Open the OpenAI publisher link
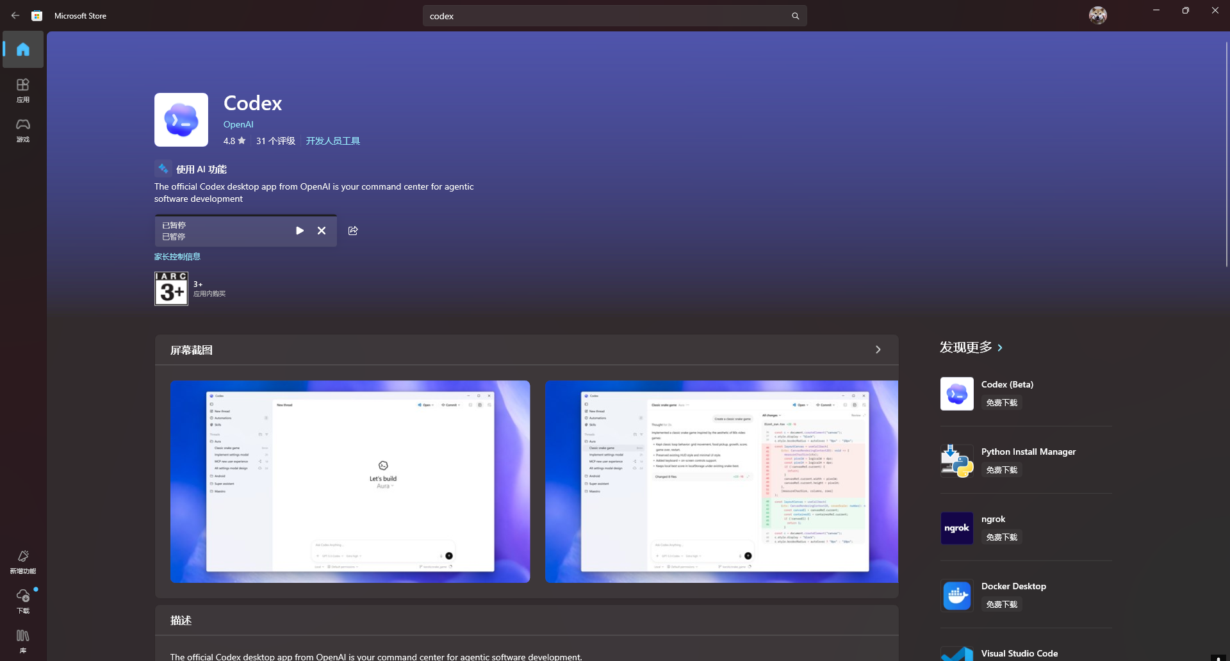Screen dimensions: 1230x661 [238, 124]
